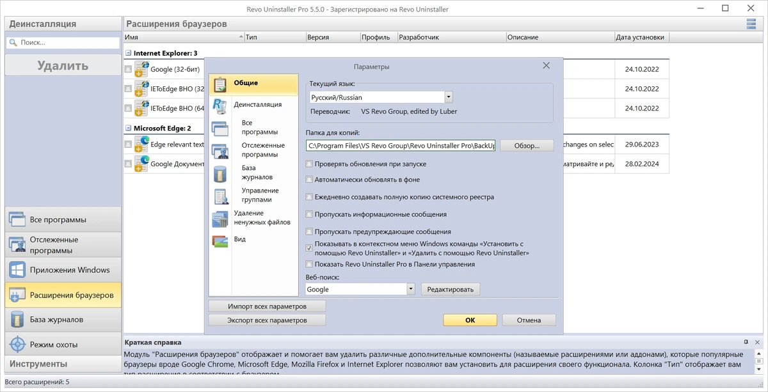This screenshot has width=768, height=392.
Task: Click Импорт всех параметров
Action: [268, 306]
